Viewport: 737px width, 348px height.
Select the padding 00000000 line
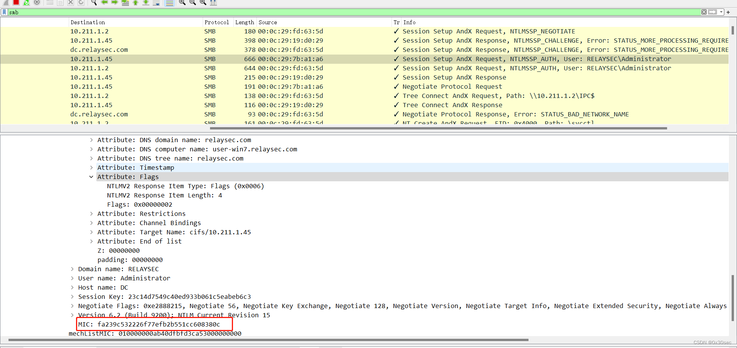(x=130, y=260)
